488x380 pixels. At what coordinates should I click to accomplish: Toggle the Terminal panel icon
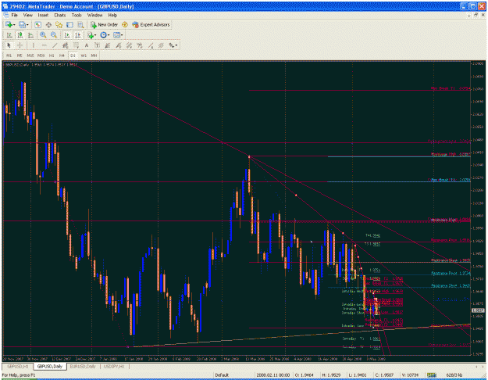[69, 24]
